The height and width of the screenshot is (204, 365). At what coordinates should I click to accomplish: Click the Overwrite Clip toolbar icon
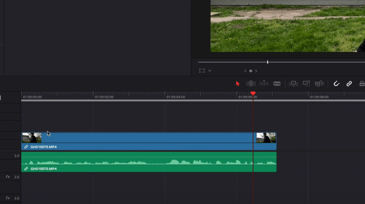pos(306,83)
